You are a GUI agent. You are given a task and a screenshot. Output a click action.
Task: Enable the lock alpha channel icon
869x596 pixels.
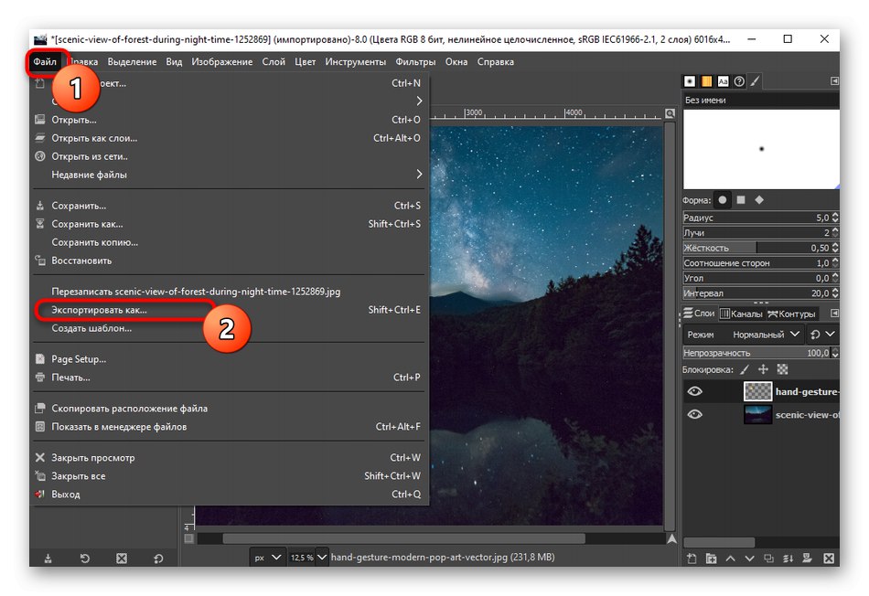782,369
